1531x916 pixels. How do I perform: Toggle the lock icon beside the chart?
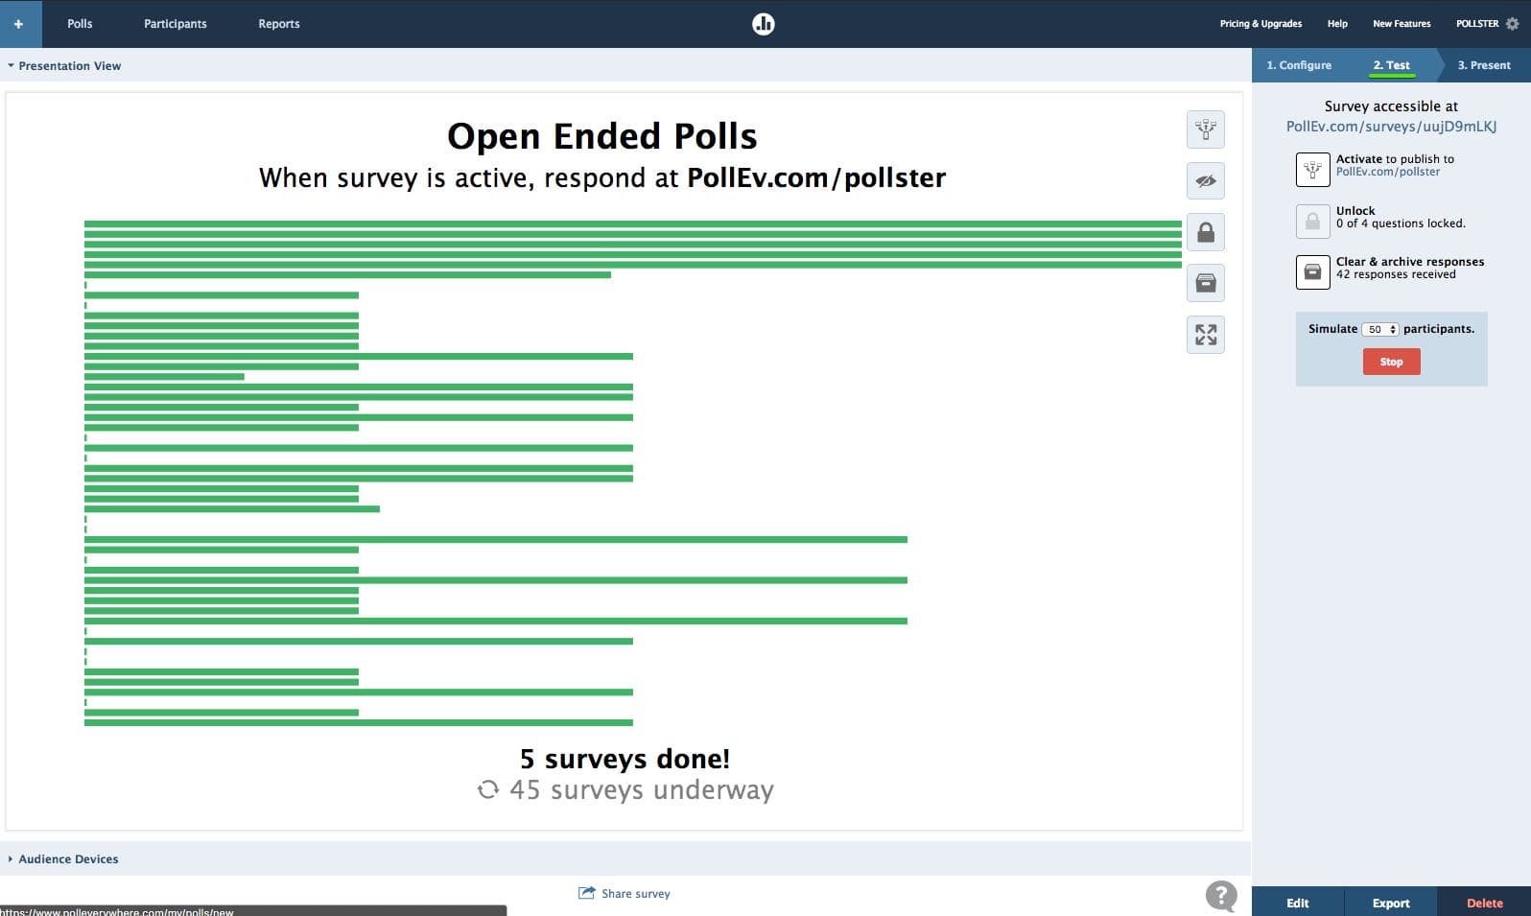coord(1206,232)
